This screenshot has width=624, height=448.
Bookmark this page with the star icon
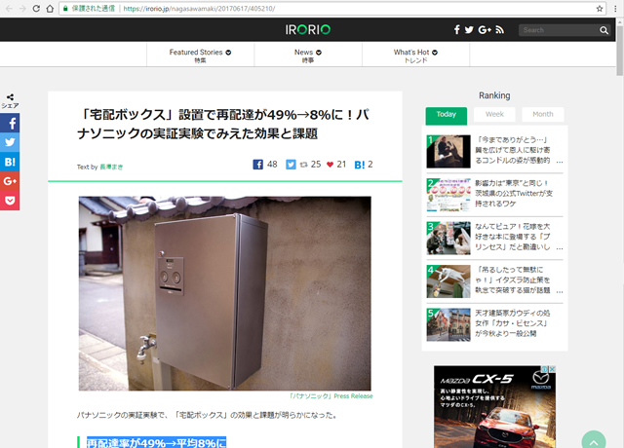point(600,8)
